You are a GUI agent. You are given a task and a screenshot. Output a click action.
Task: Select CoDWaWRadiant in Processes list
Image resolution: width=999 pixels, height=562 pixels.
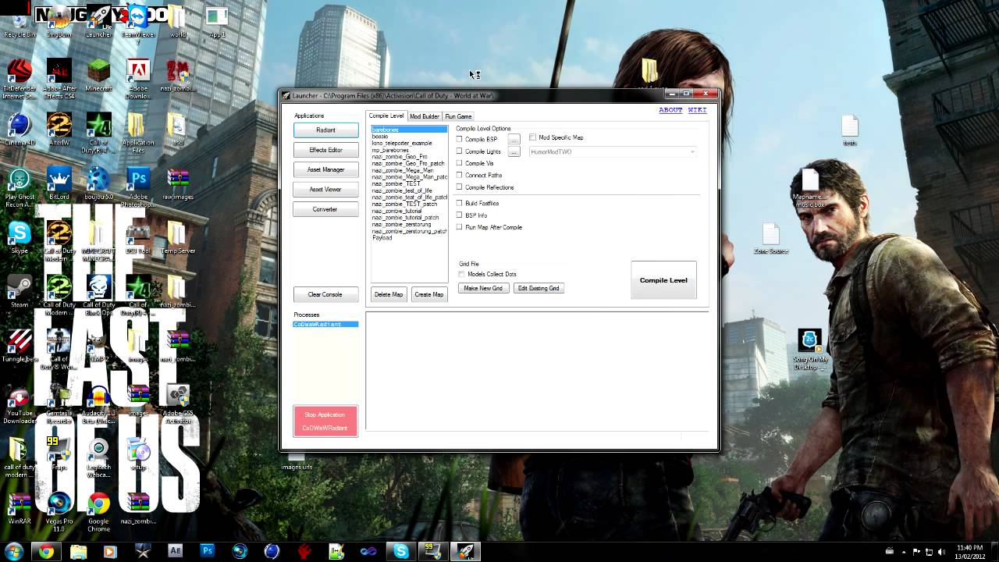click(325, 324)
